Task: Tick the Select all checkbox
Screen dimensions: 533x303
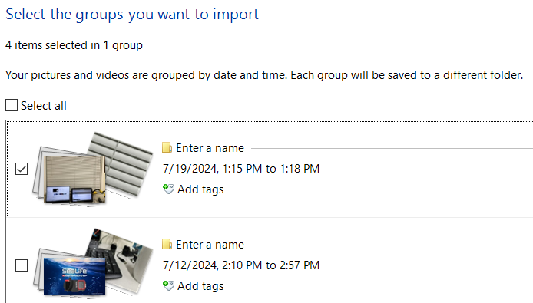Action: [12, 105]
